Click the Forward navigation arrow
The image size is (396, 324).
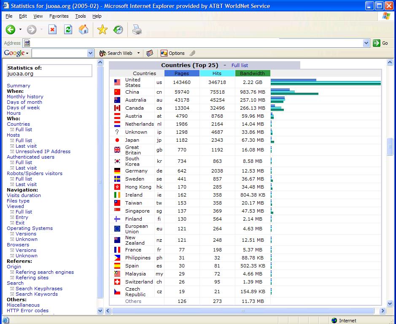pos(32,30)
